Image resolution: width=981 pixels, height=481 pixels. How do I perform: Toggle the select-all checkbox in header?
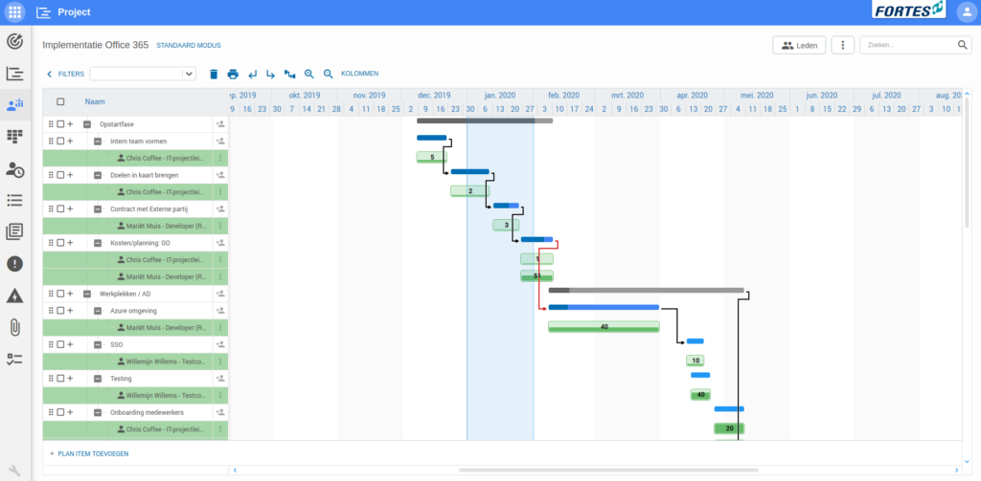pos(60,101)
